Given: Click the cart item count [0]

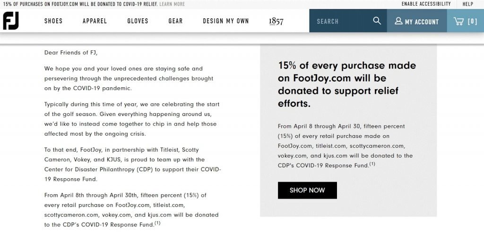Looking at the screenshot, I should click(473, 21).
